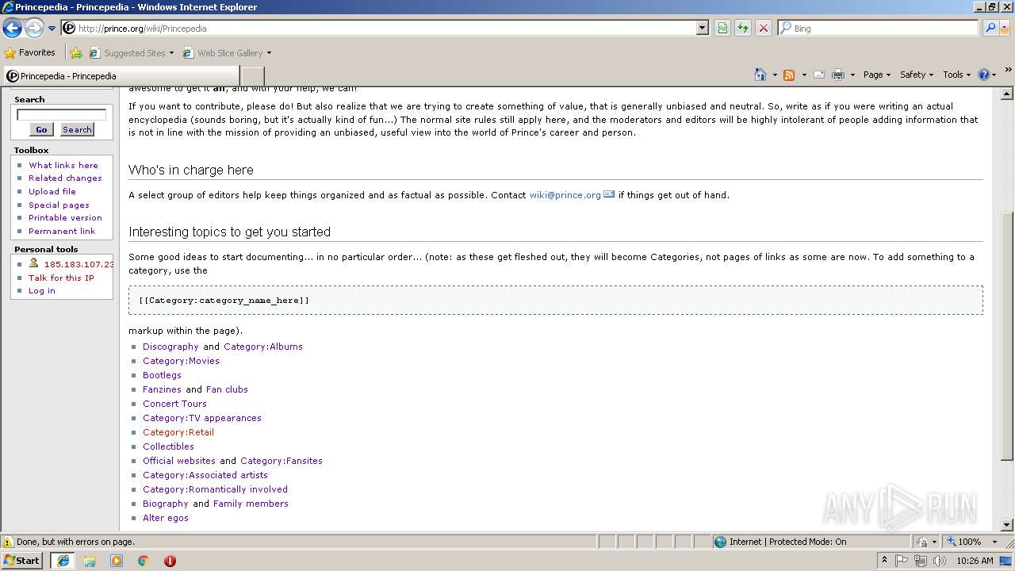This screenshot has width=1015, height=571.
Task: Open the Category:Movies link
Action: (x=181, y=361)
